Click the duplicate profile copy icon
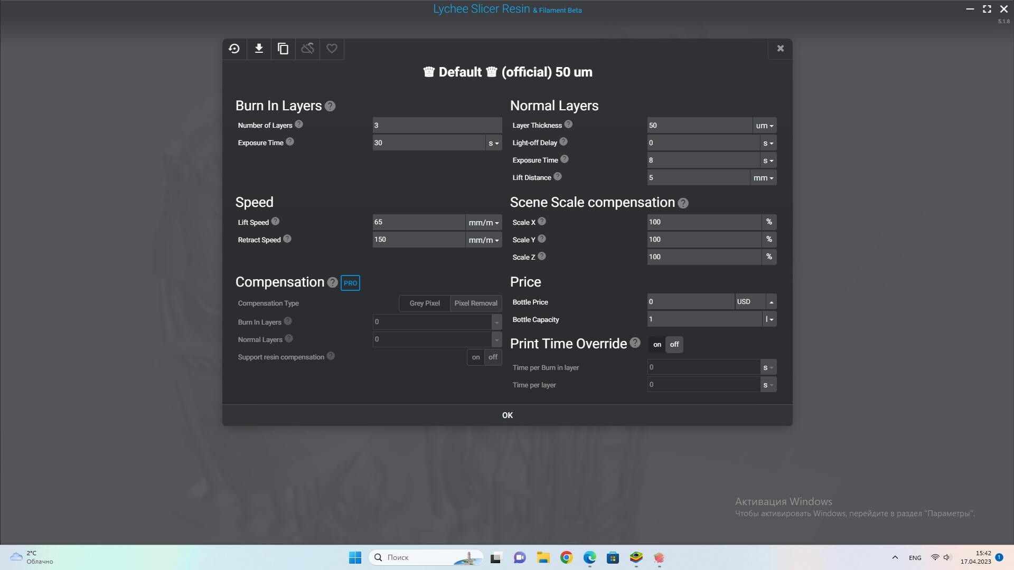This screenshot has width=1014, height=570. pos(283,49)
